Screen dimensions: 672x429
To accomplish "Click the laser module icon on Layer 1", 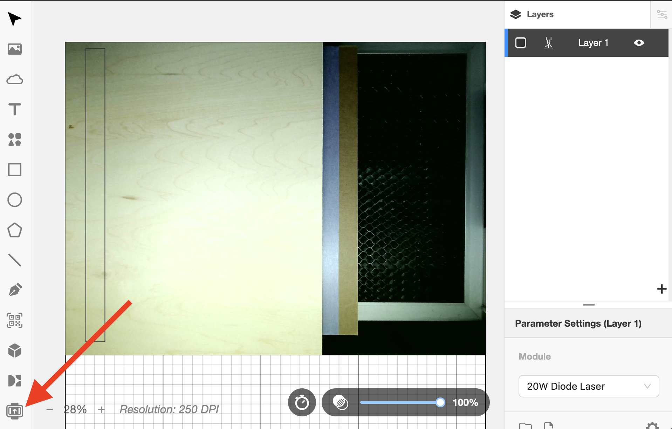I will (549, 43).
